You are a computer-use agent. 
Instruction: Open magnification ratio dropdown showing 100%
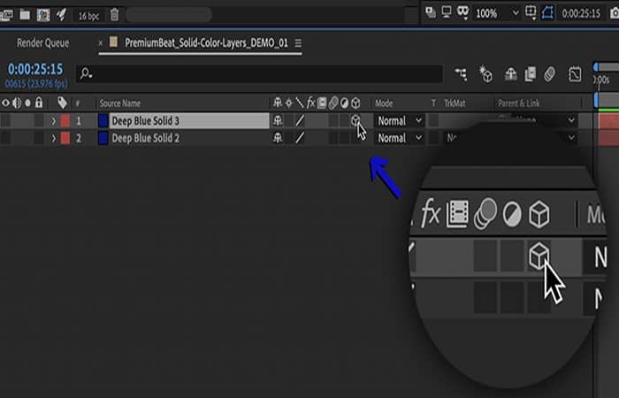(497, 14)
